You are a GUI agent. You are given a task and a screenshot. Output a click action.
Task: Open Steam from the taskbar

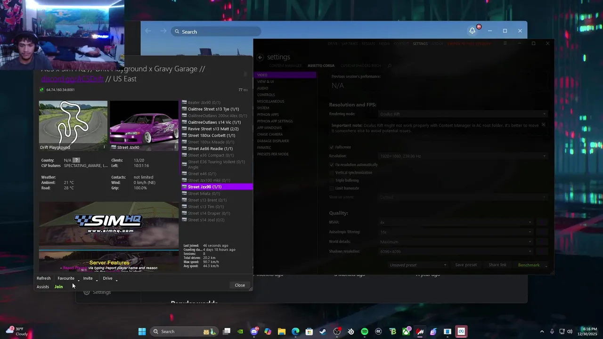(323, 331)
